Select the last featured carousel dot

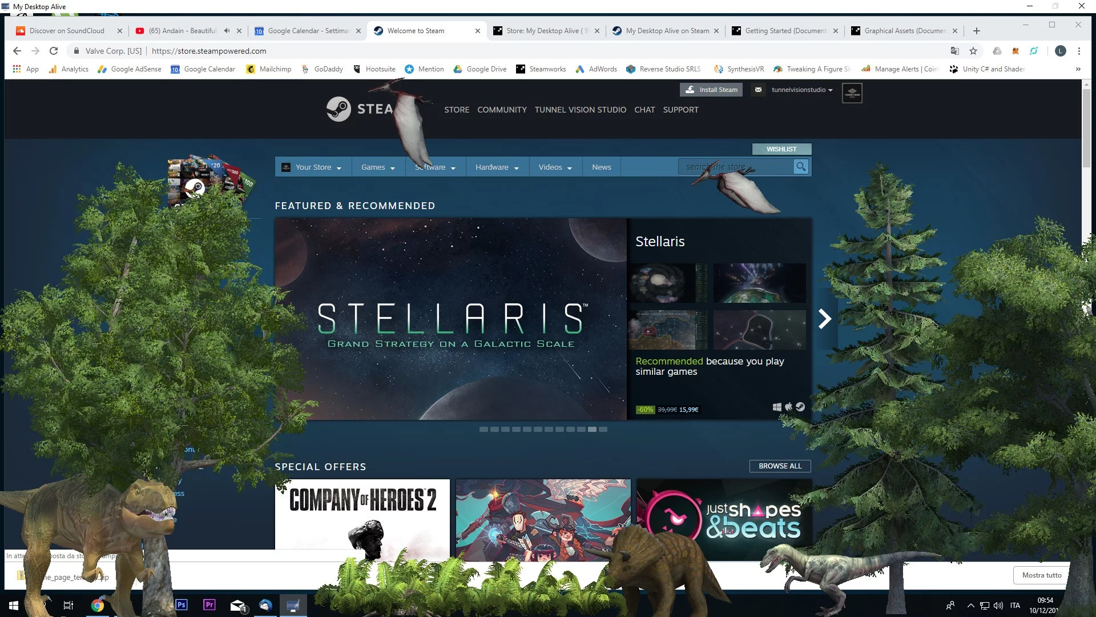(603, 429)
